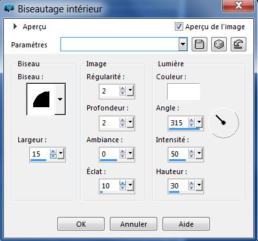Open the Éclat slider dropdown arrow

[130, 185]
